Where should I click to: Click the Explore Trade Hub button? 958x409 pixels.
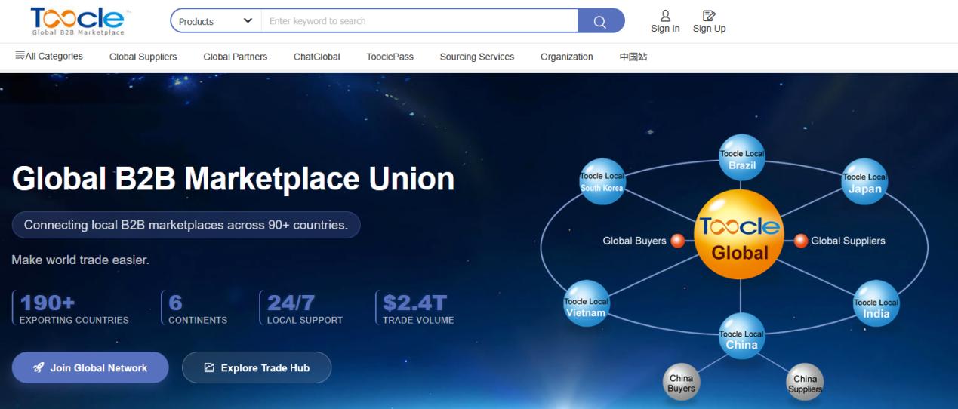(x=257, y=367)
